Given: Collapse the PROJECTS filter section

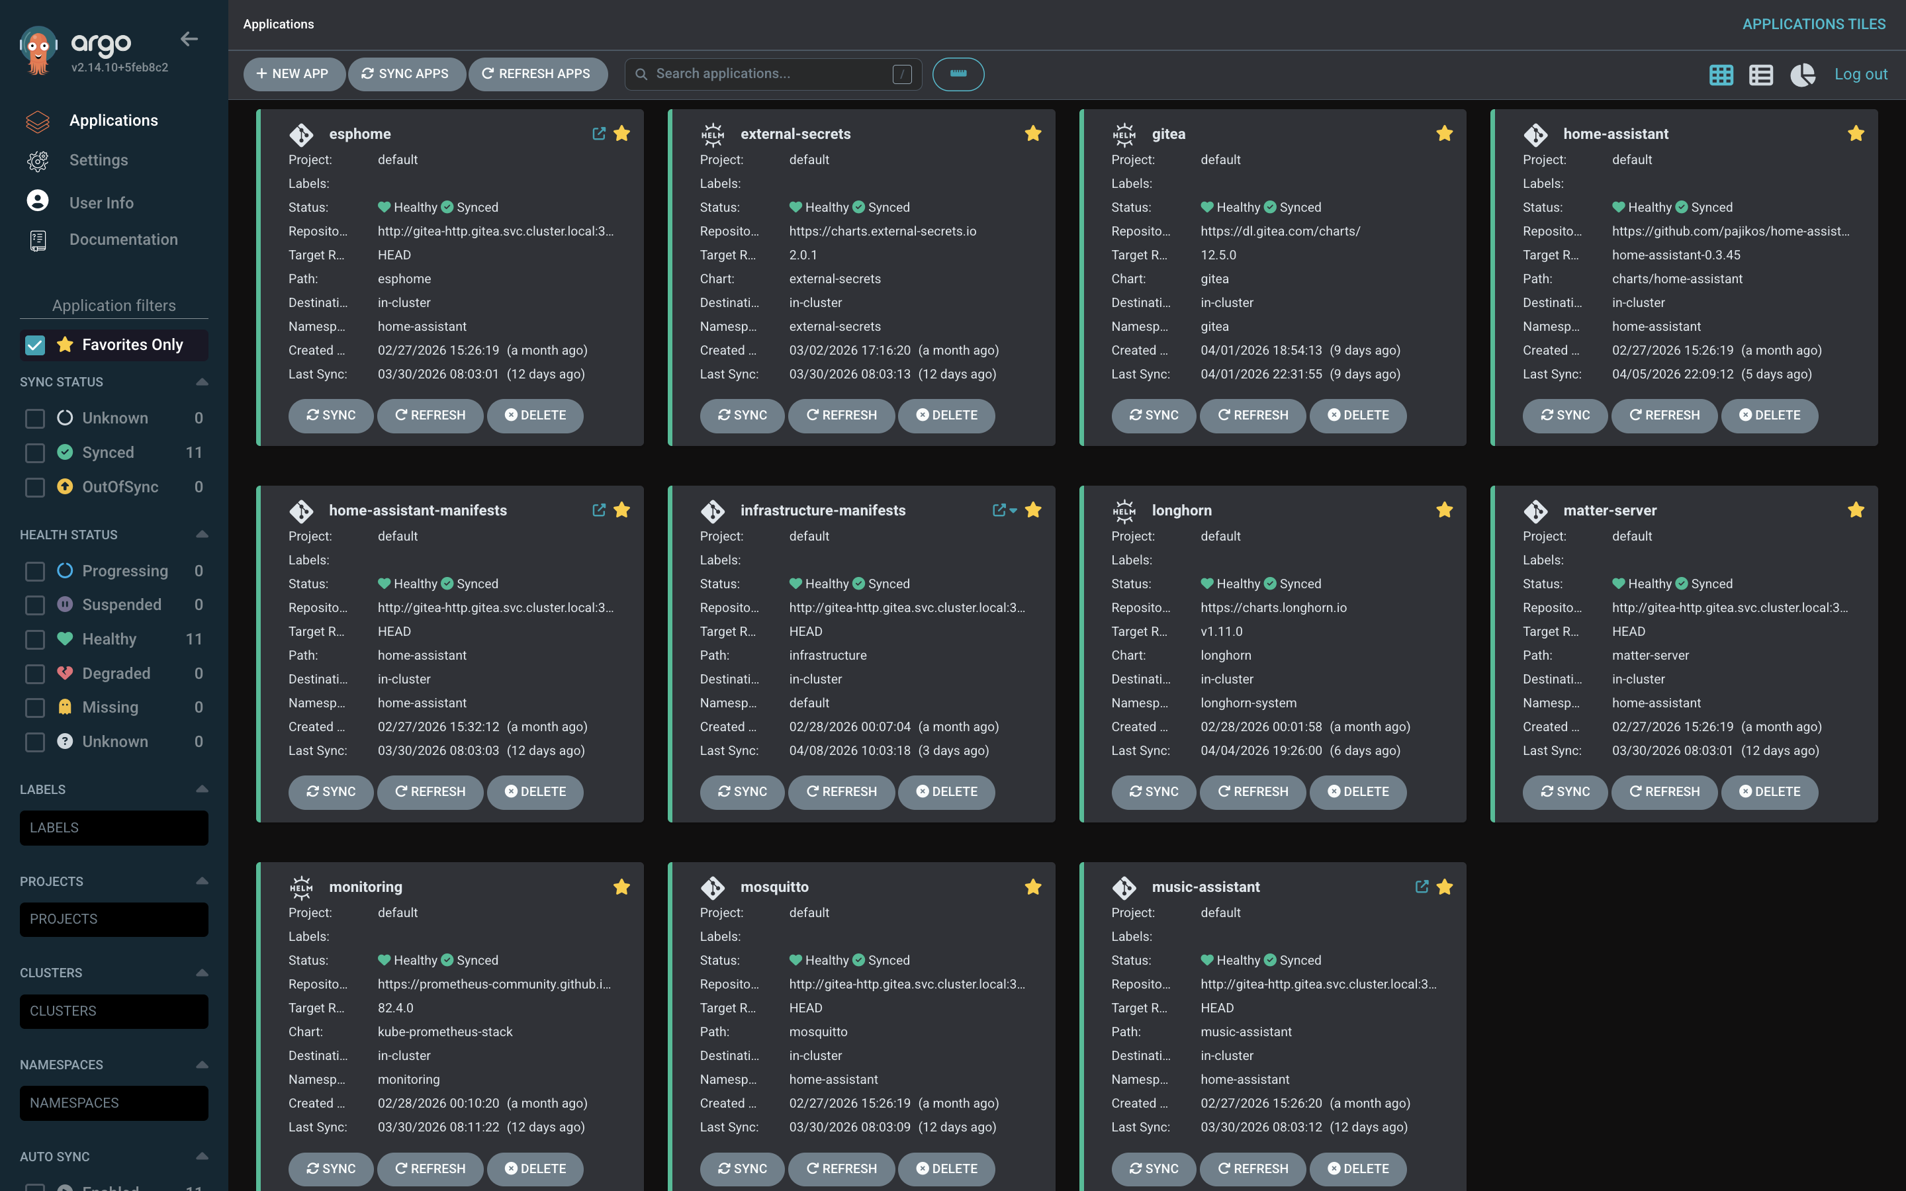Looking at the screenshot, I should 202,881.
